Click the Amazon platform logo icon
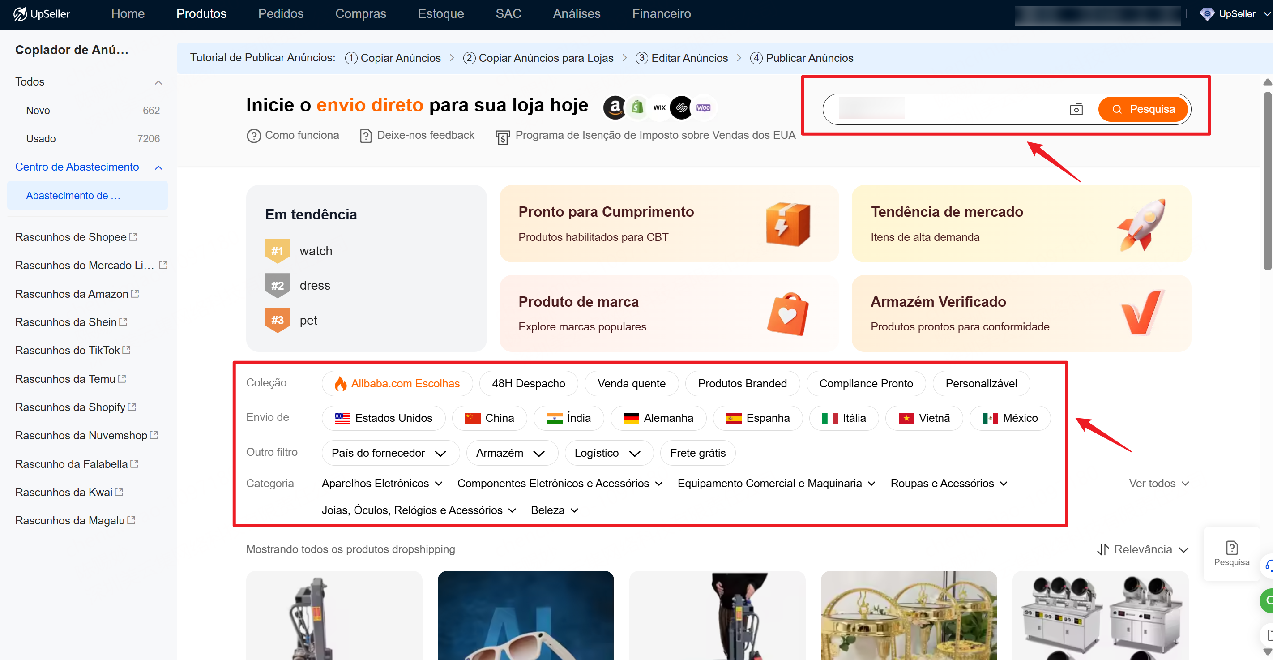Viewport: 1273px width, 660px height. tap(614, 107)
